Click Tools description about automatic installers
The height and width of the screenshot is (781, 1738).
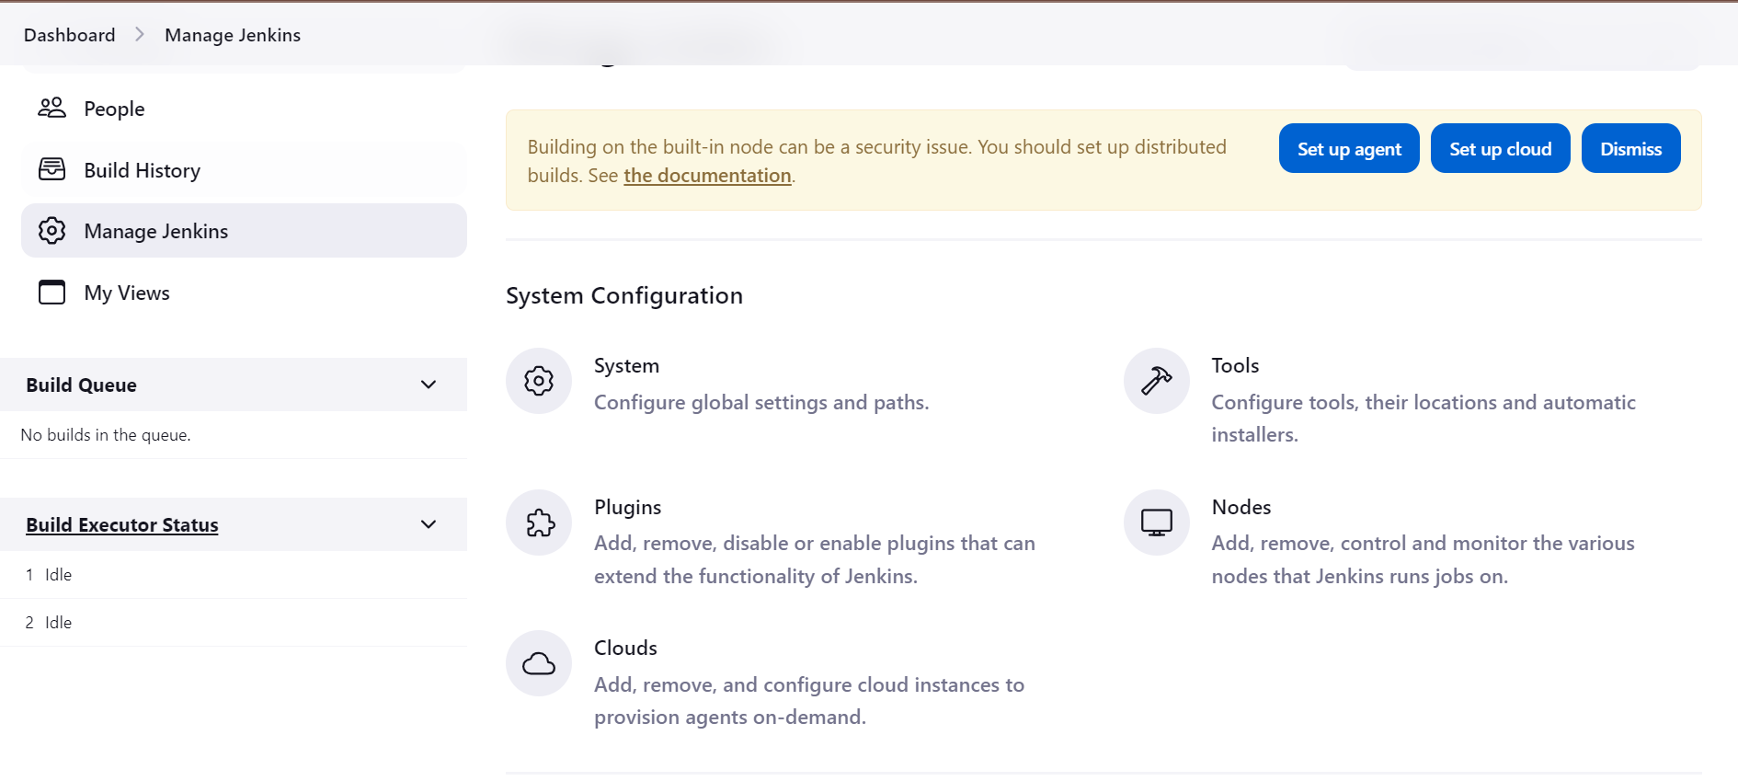tap(1424, 419)
